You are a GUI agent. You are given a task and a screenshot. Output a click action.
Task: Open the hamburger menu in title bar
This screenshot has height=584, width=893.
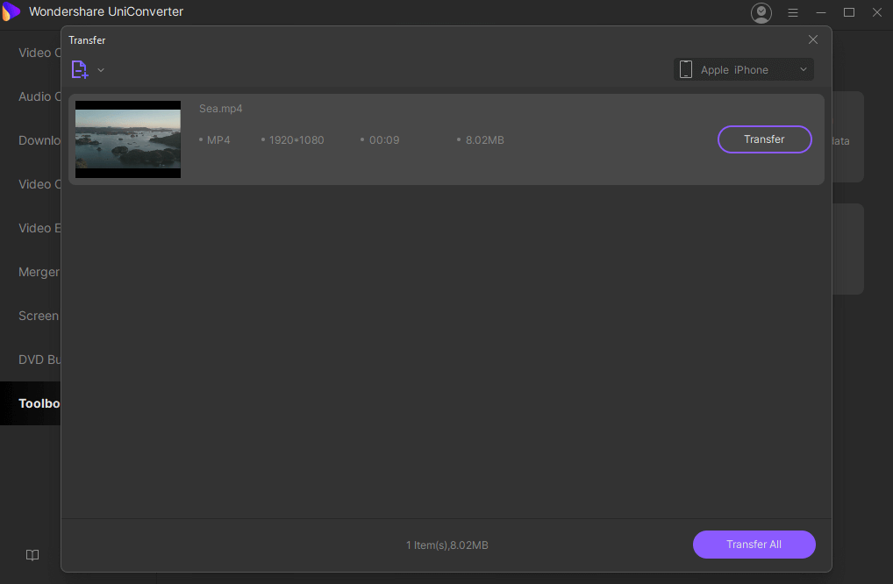click(793, 12)
